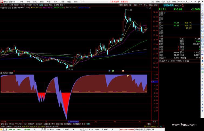This screenshot has height=131, width=204.
Task: Click the 叠加 overlay button
Action: [x=126, y=5]
